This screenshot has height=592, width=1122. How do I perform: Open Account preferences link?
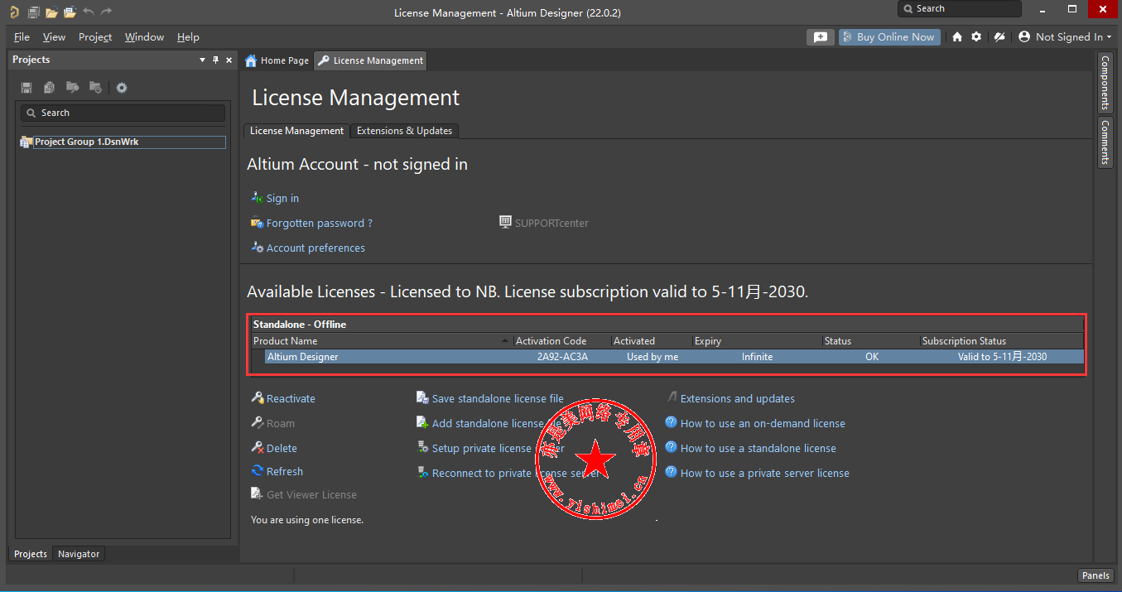pyautogui.click(x=315, y=248)
